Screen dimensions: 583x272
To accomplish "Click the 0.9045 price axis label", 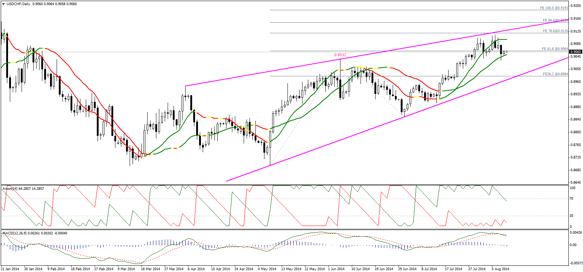I will (576, 56).
